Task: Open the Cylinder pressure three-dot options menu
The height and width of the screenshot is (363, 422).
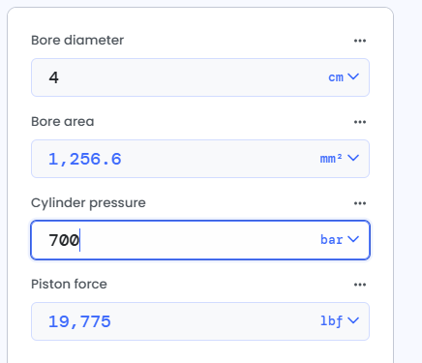Action: pyautogui.click(x=360, y=203)
